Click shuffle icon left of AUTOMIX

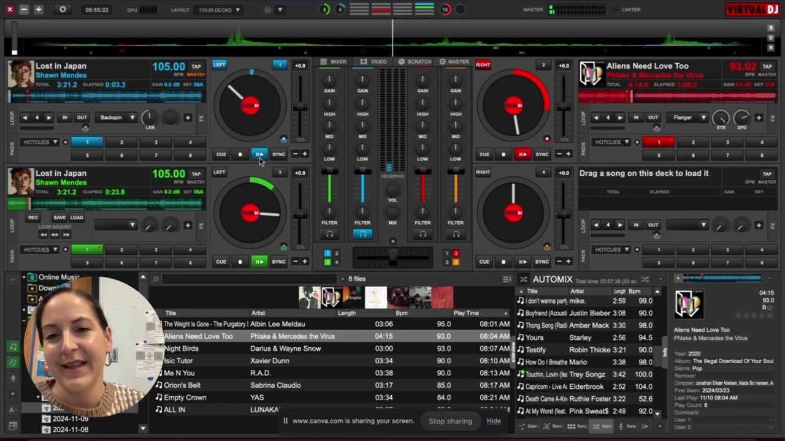coord(523,279)
